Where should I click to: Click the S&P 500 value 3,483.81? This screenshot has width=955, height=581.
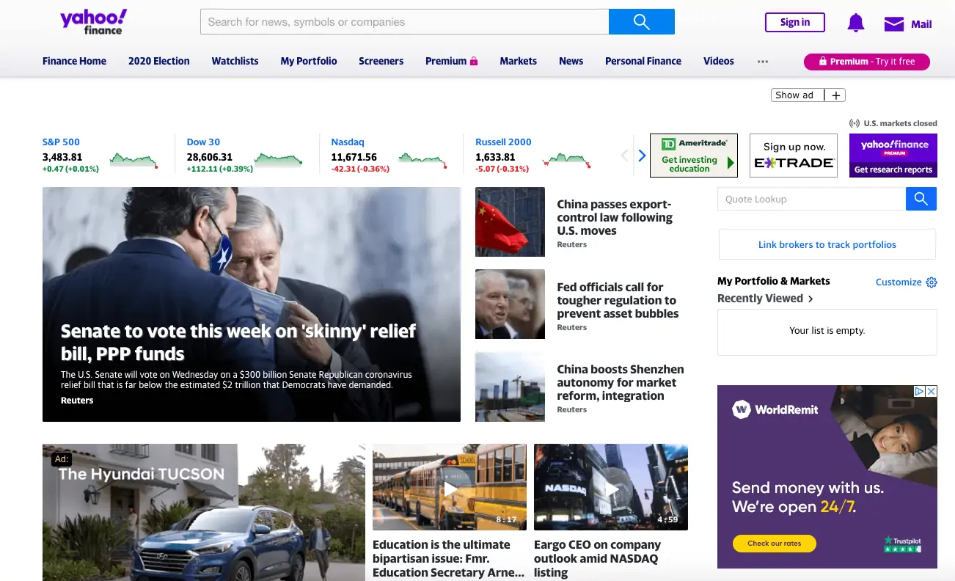pos(62,157)
